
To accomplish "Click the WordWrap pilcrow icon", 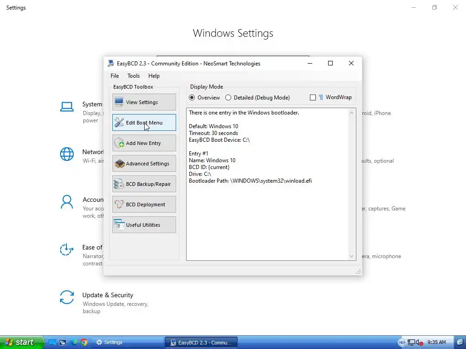I will click(x=321, y=97).
